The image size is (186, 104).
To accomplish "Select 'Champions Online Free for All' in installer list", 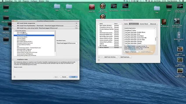I will coord(34,43).
